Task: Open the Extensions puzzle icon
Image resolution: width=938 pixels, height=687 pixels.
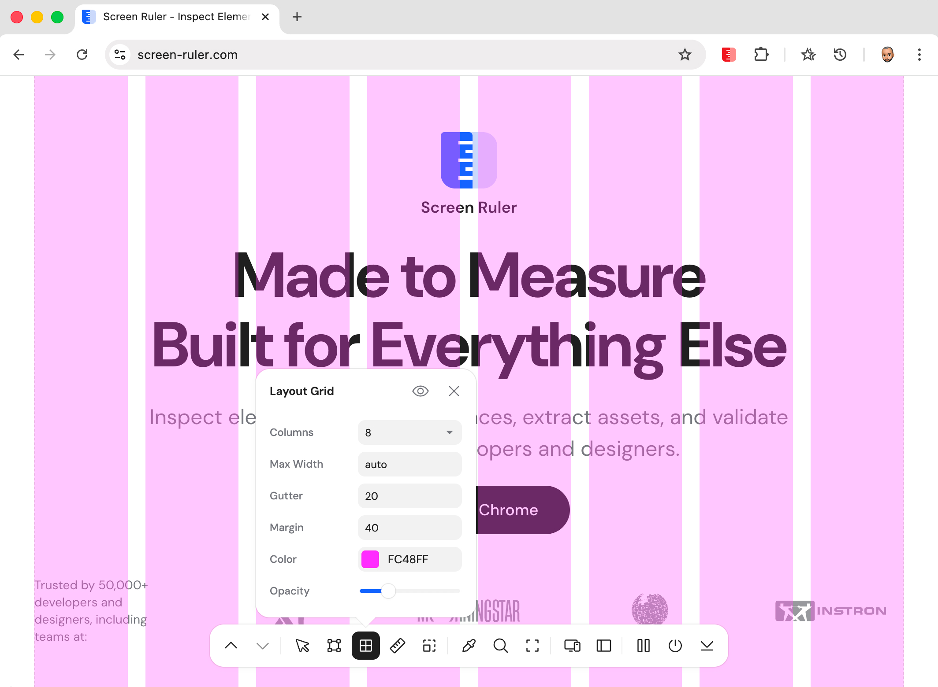Action: [x=761, y=55]
